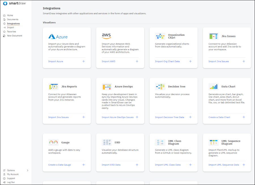The height and width of the screenshot is (185, 255).
Task: Go to Favorites in the sidebar
Action: coord(11,32)
